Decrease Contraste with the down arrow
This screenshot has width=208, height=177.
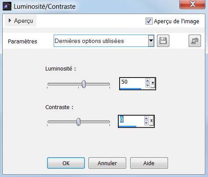[146, 123]
